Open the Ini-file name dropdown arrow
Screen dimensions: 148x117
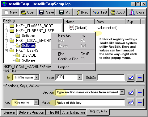coord(36,77)
